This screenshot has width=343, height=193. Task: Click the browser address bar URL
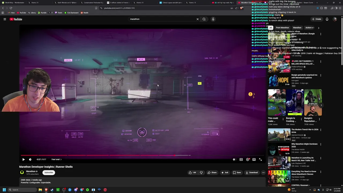(119, 8)
